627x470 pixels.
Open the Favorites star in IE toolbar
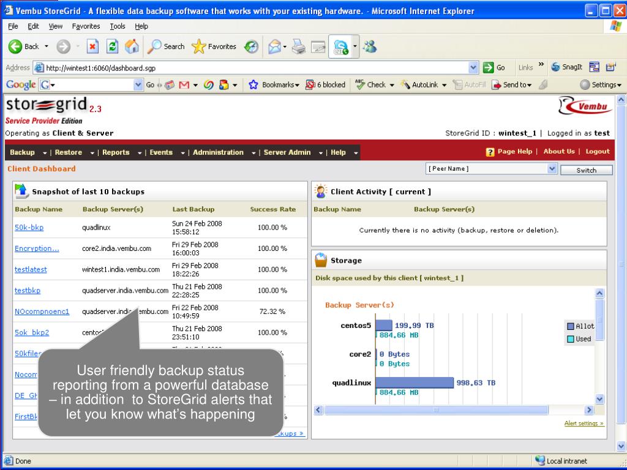199,47
